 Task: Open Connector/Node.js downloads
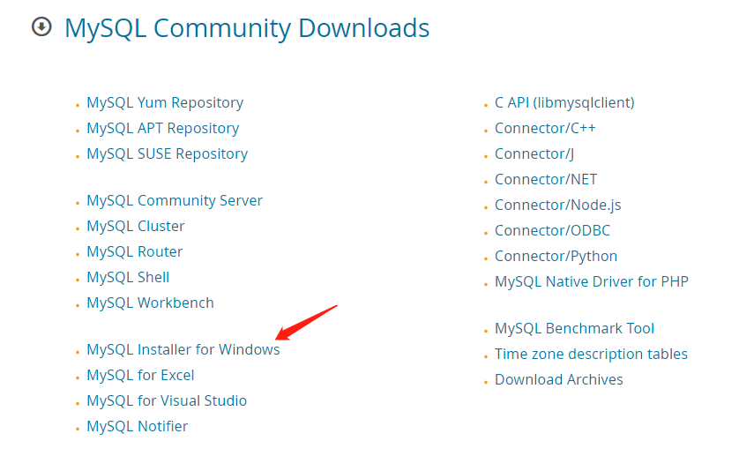pyautogui.click(x=558, y=206)
